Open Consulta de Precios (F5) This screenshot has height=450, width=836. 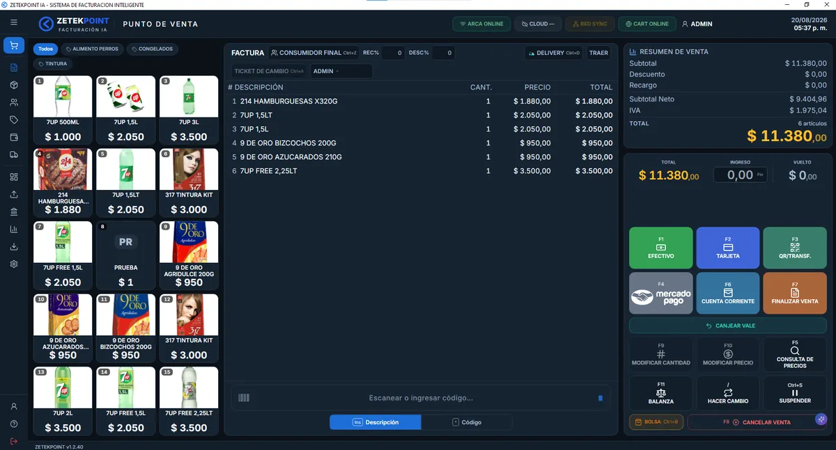[x=795, y=355]
